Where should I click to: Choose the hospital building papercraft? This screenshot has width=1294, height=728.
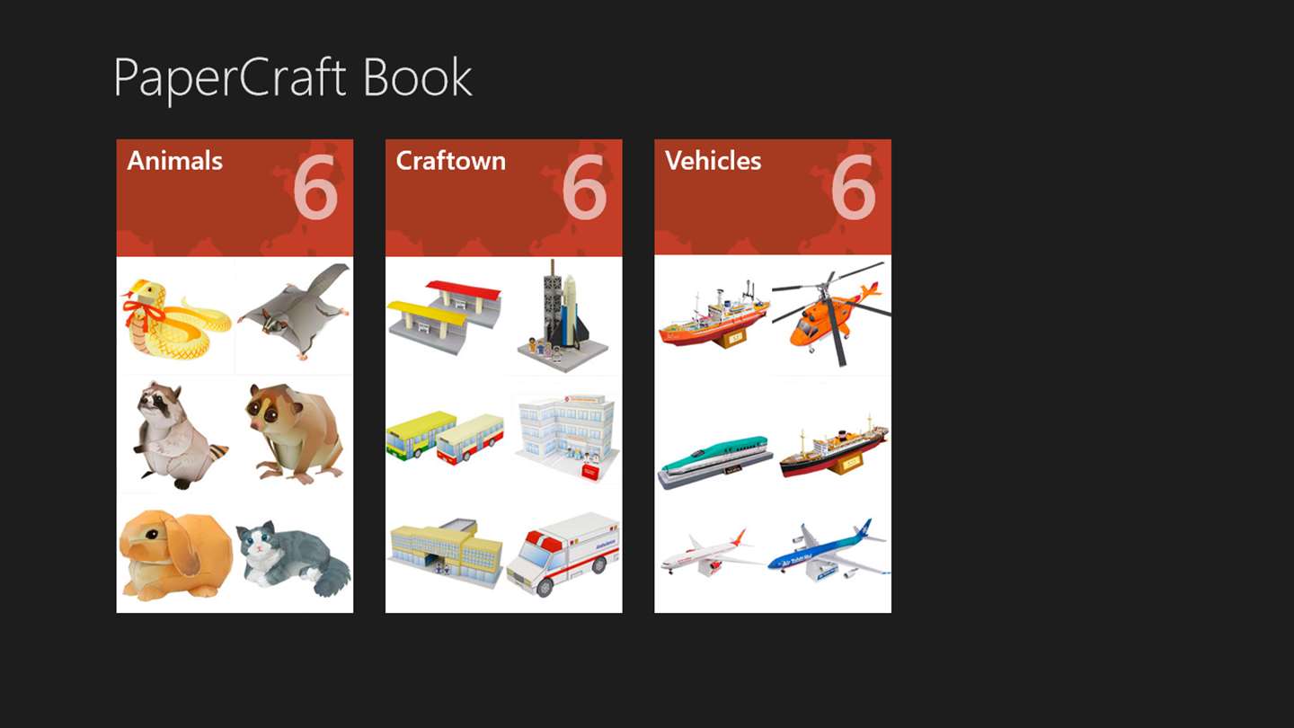point(563,435)
